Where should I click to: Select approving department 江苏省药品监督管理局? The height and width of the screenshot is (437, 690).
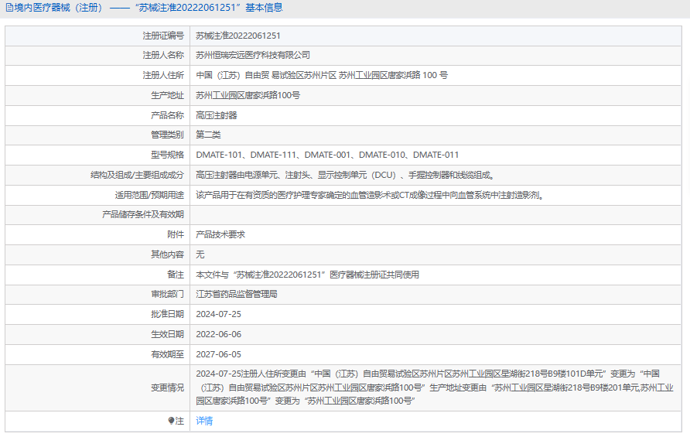(x=237, y=294)
